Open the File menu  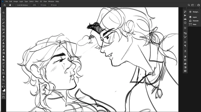point(7,1)
